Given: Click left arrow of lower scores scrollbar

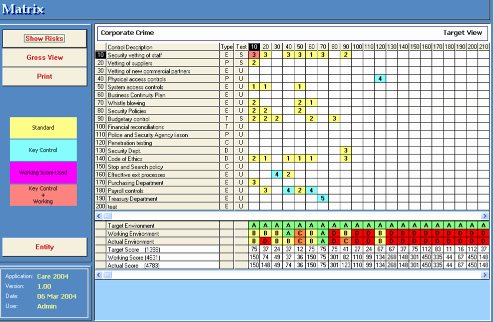Looking at the screenshot, I should (x=99, y=275).
